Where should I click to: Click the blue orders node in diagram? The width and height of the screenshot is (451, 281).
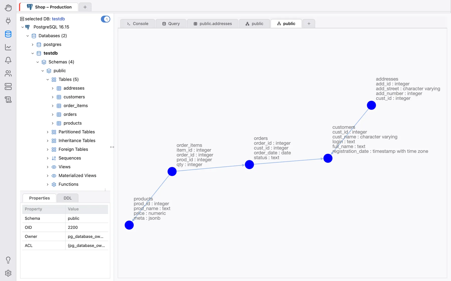249,165
